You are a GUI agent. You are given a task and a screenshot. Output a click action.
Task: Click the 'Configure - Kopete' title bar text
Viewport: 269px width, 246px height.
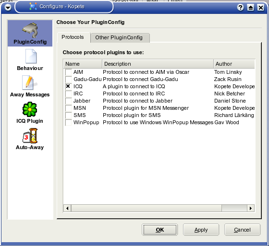click(x=62, y=7)
